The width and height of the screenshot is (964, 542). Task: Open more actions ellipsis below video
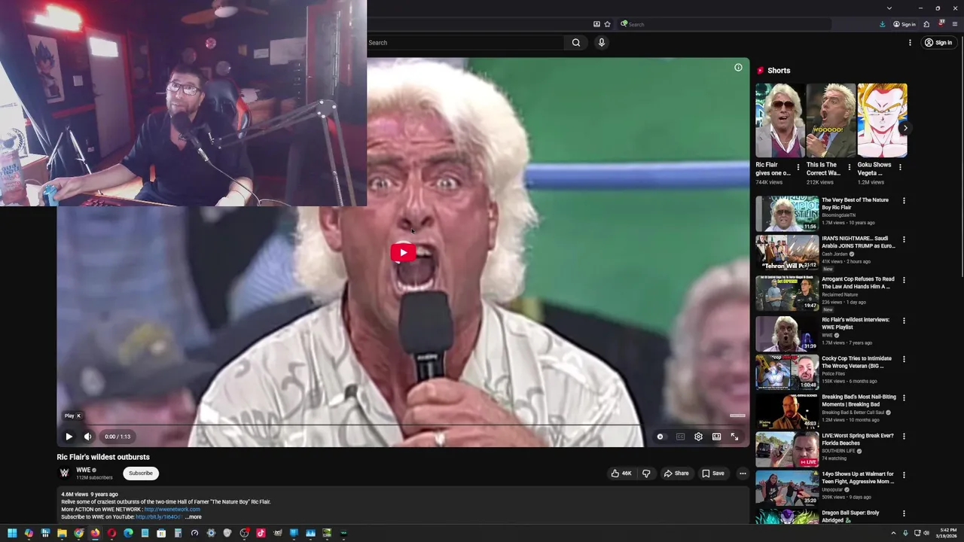(743, 473)
